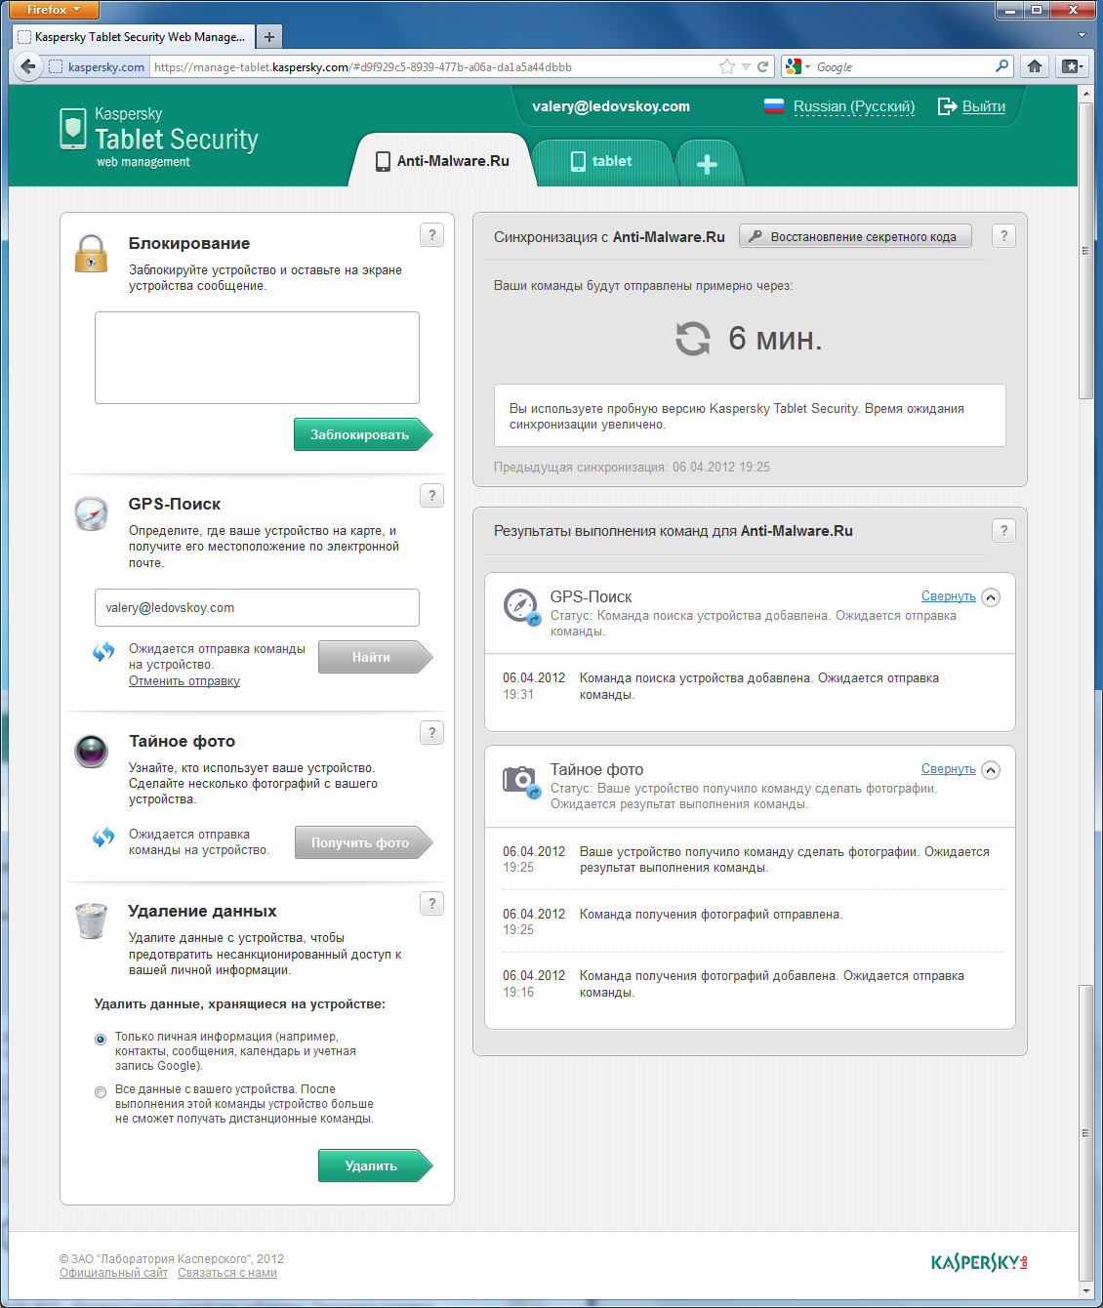Click the Google search magnifier icon

coord(1002,66)
